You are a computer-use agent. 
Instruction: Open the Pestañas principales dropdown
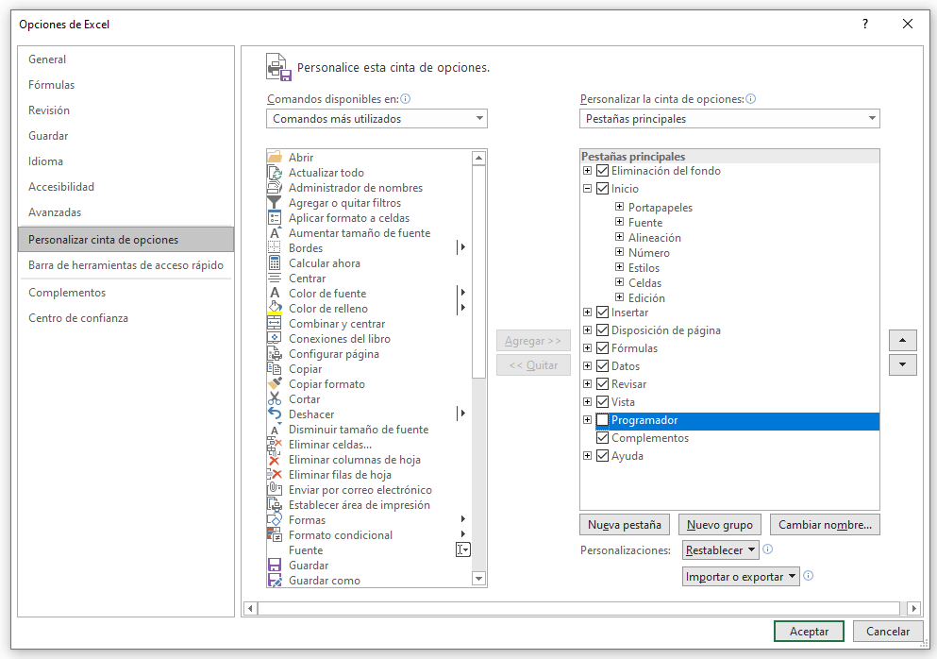click(x=729, y=118)
